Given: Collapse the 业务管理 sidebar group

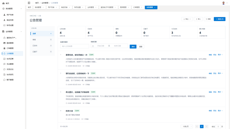Looking at the screenshot, I should (21, 32).
